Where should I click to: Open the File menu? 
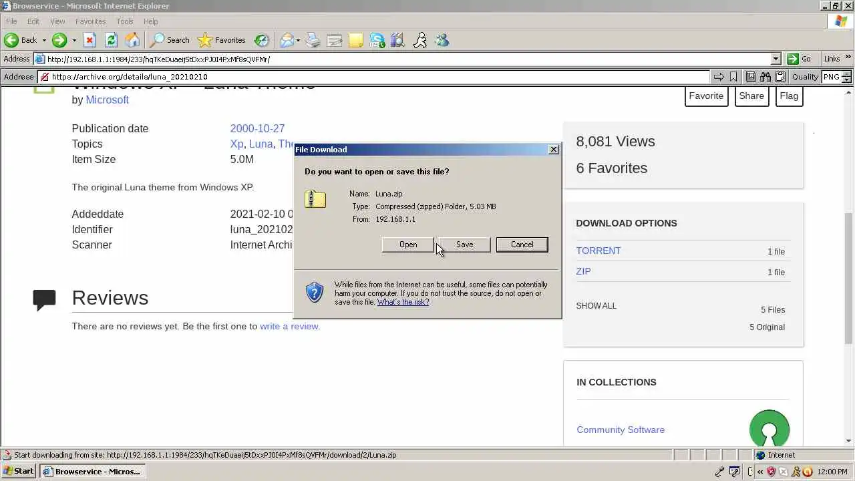(x=11, y=21)
